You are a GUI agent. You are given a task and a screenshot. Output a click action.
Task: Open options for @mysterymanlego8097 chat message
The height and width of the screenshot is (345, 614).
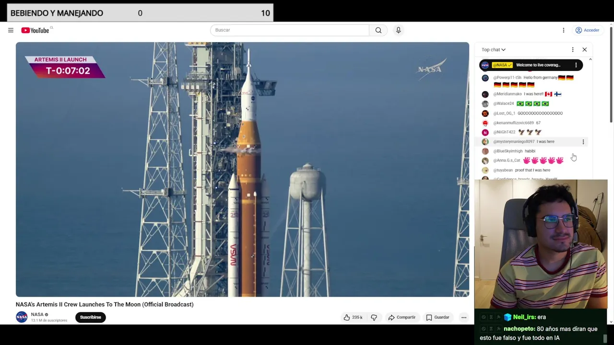(583, 142)
